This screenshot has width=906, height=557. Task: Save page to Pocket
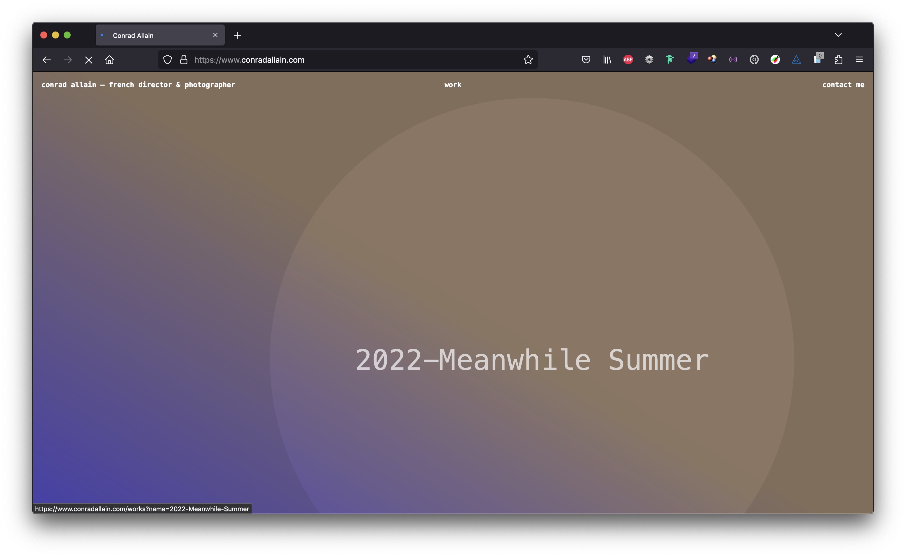(586, 60)
